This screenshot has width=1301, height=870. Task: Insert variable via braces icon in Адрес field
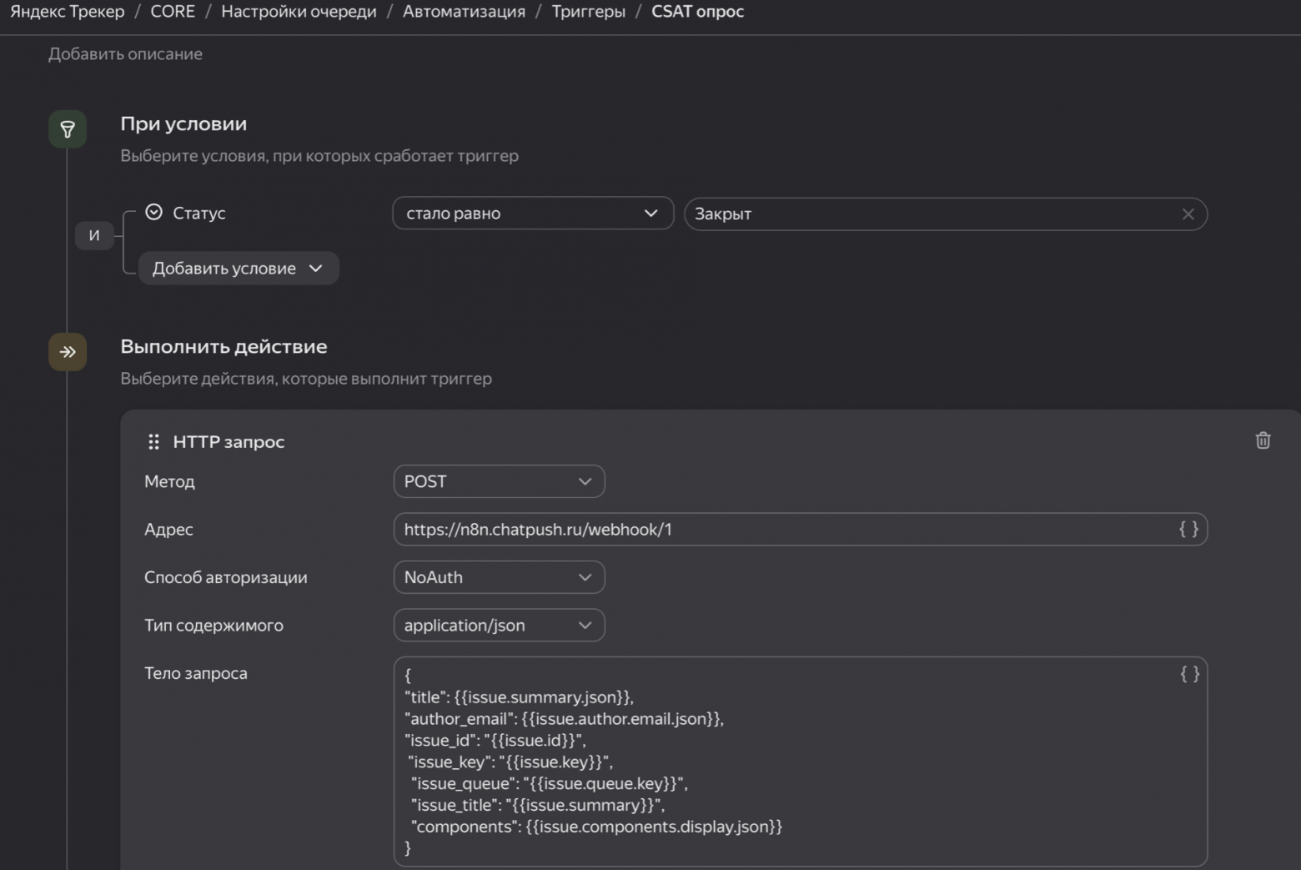(1188, 529)
